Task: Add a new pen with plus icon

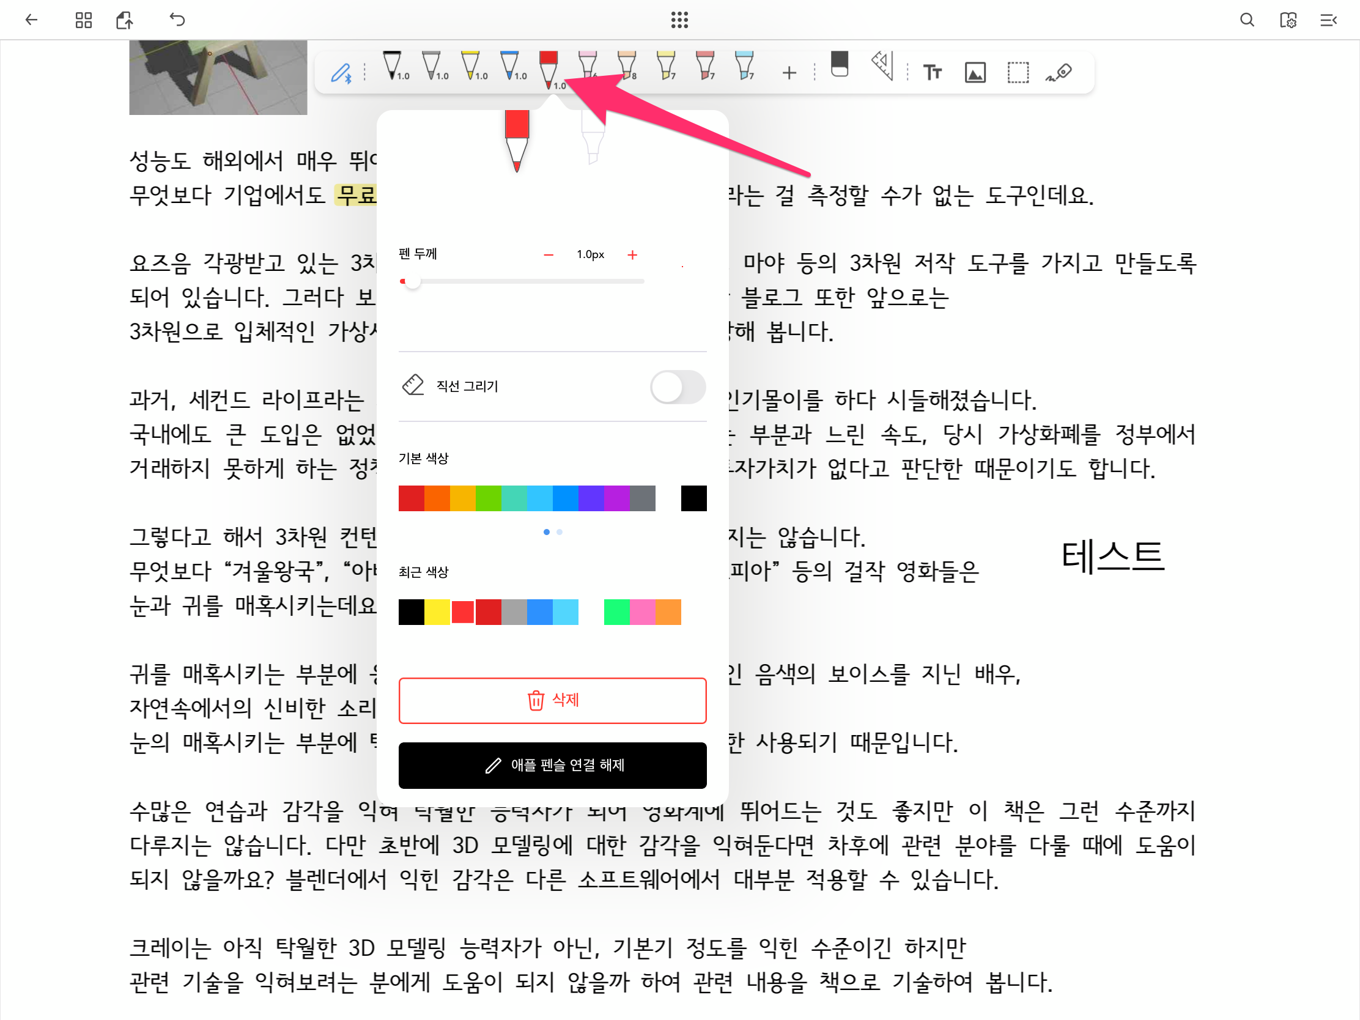Action: [789, 73]
